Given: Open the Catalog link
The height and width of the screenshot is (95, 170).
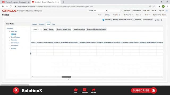Looking at the screenshot, I should pyautogui.click(x=107, y=15).
